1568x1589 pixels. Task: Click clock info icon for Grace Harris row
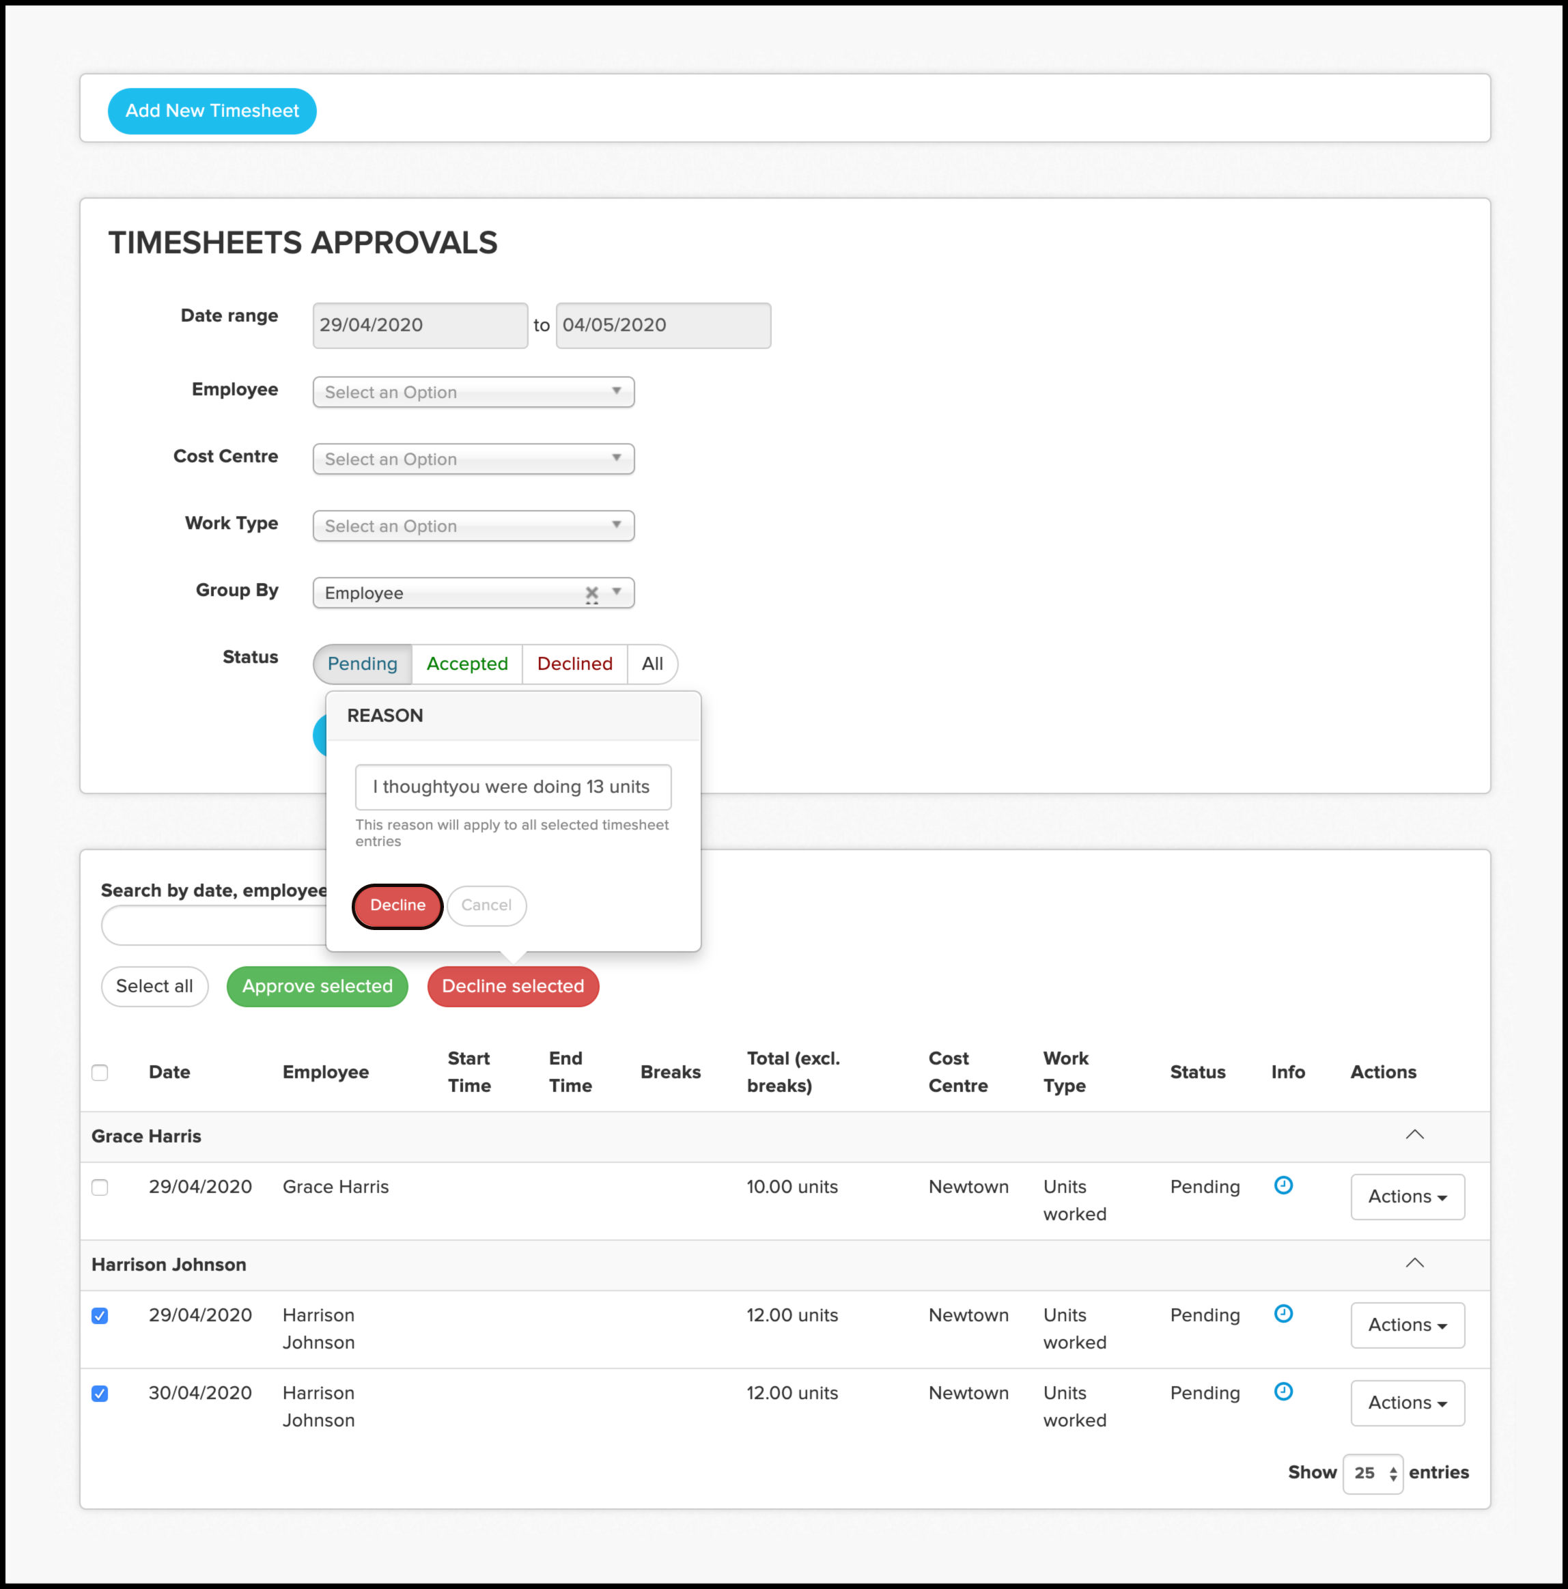[x=1283, y=1185]
